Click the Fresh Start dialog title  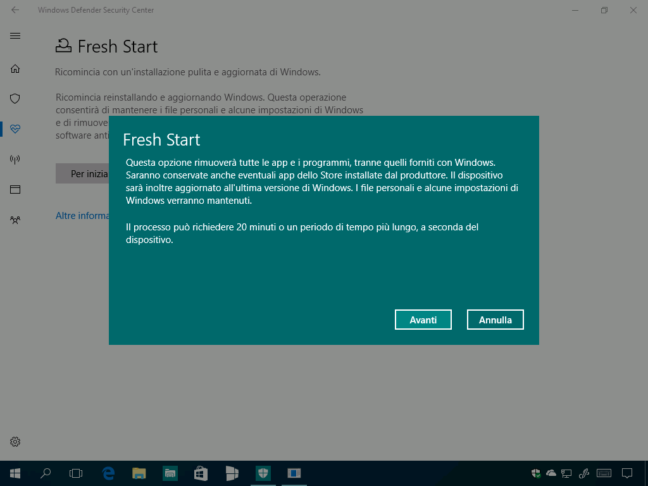tap(161, 140)
